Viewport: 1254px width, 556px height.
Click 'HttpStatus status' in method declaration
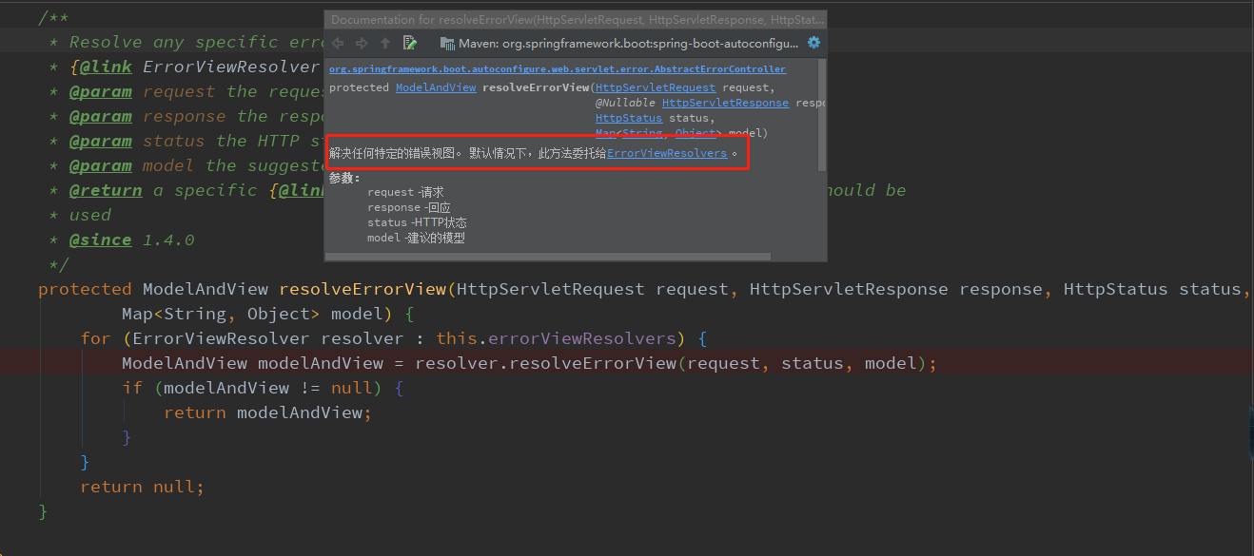[1152, 289]
